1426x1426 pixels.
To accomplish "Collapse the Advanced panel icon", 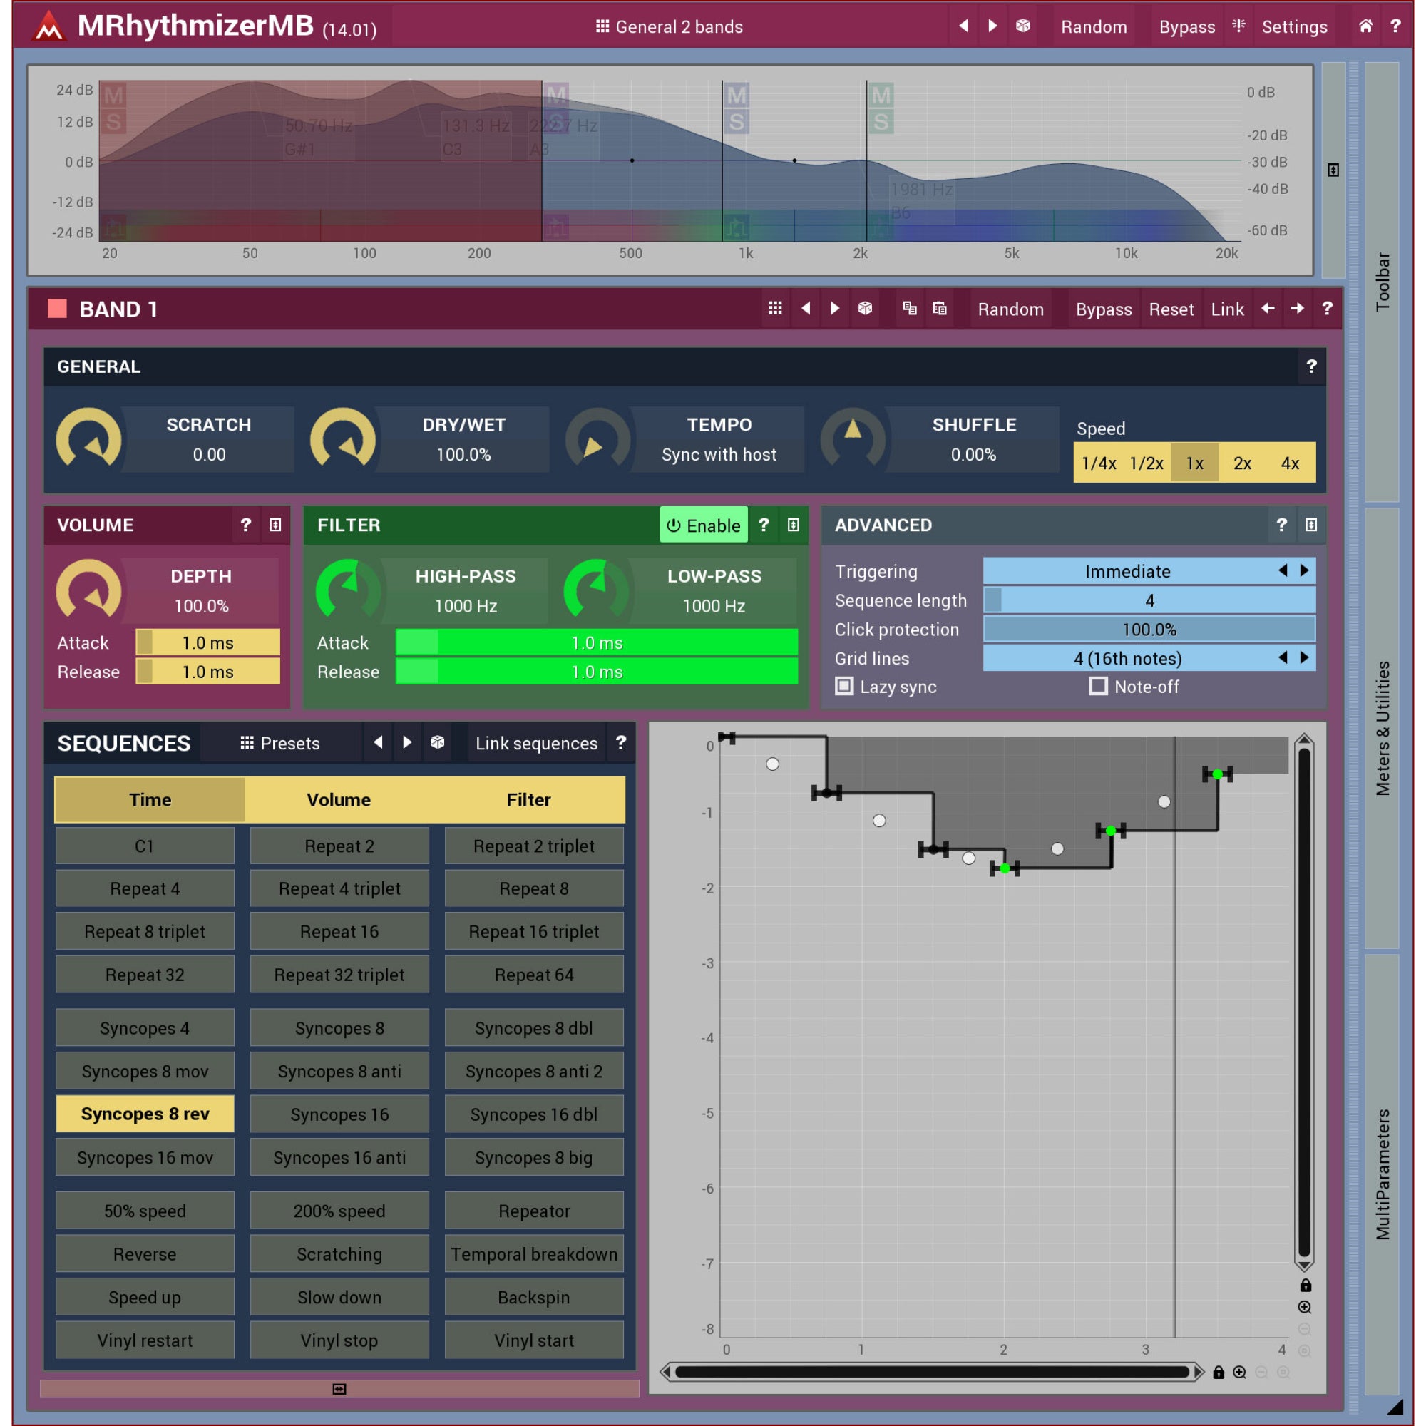I will [x=1311, y=525].
